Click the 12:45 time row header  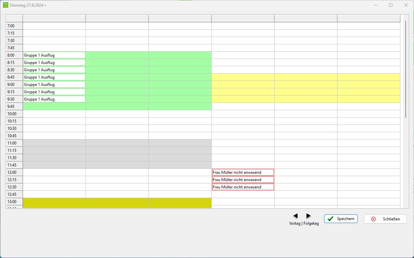click(14, 194)
